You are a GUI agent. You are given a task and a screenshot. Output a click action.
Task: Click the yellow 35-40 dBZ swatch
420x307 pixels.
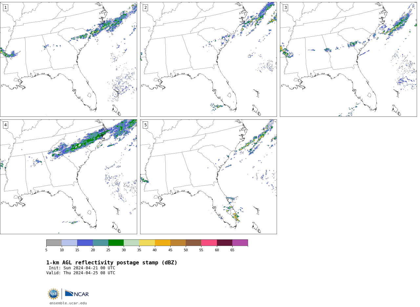point(147,243)
